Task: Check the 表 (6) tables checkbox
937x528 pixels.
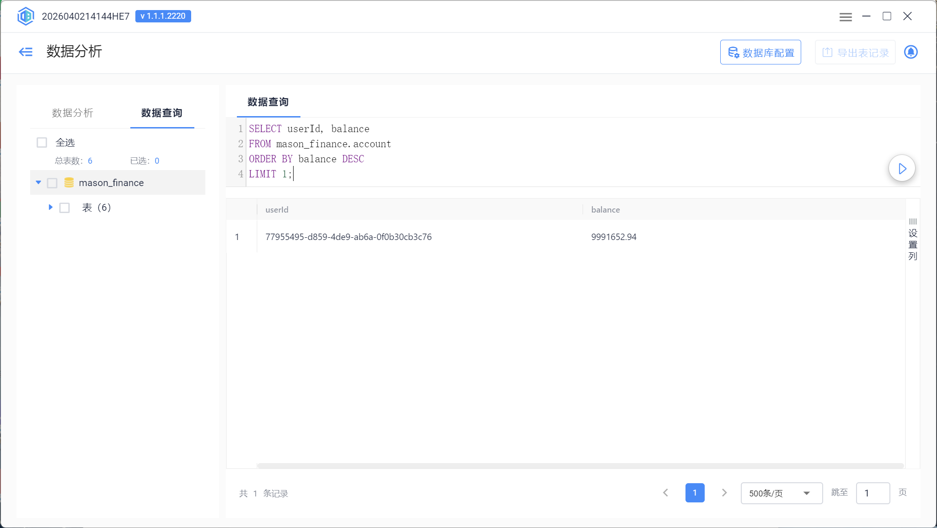Action: [65, 208]
